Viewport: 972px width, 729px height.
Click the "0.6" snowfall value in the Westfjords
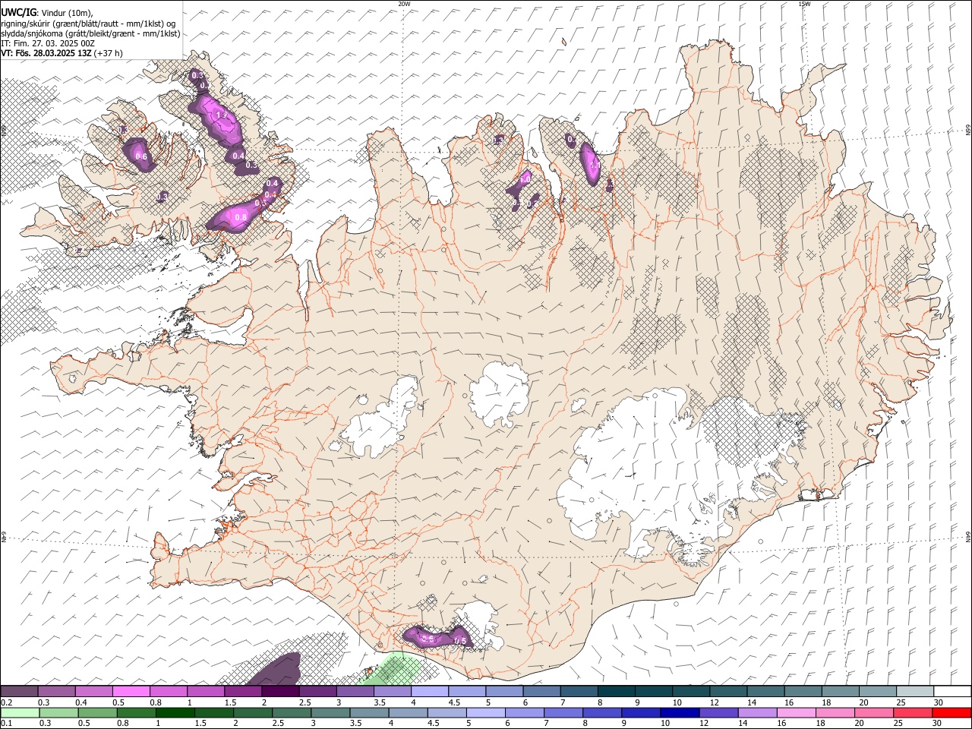tap(140, 156)
